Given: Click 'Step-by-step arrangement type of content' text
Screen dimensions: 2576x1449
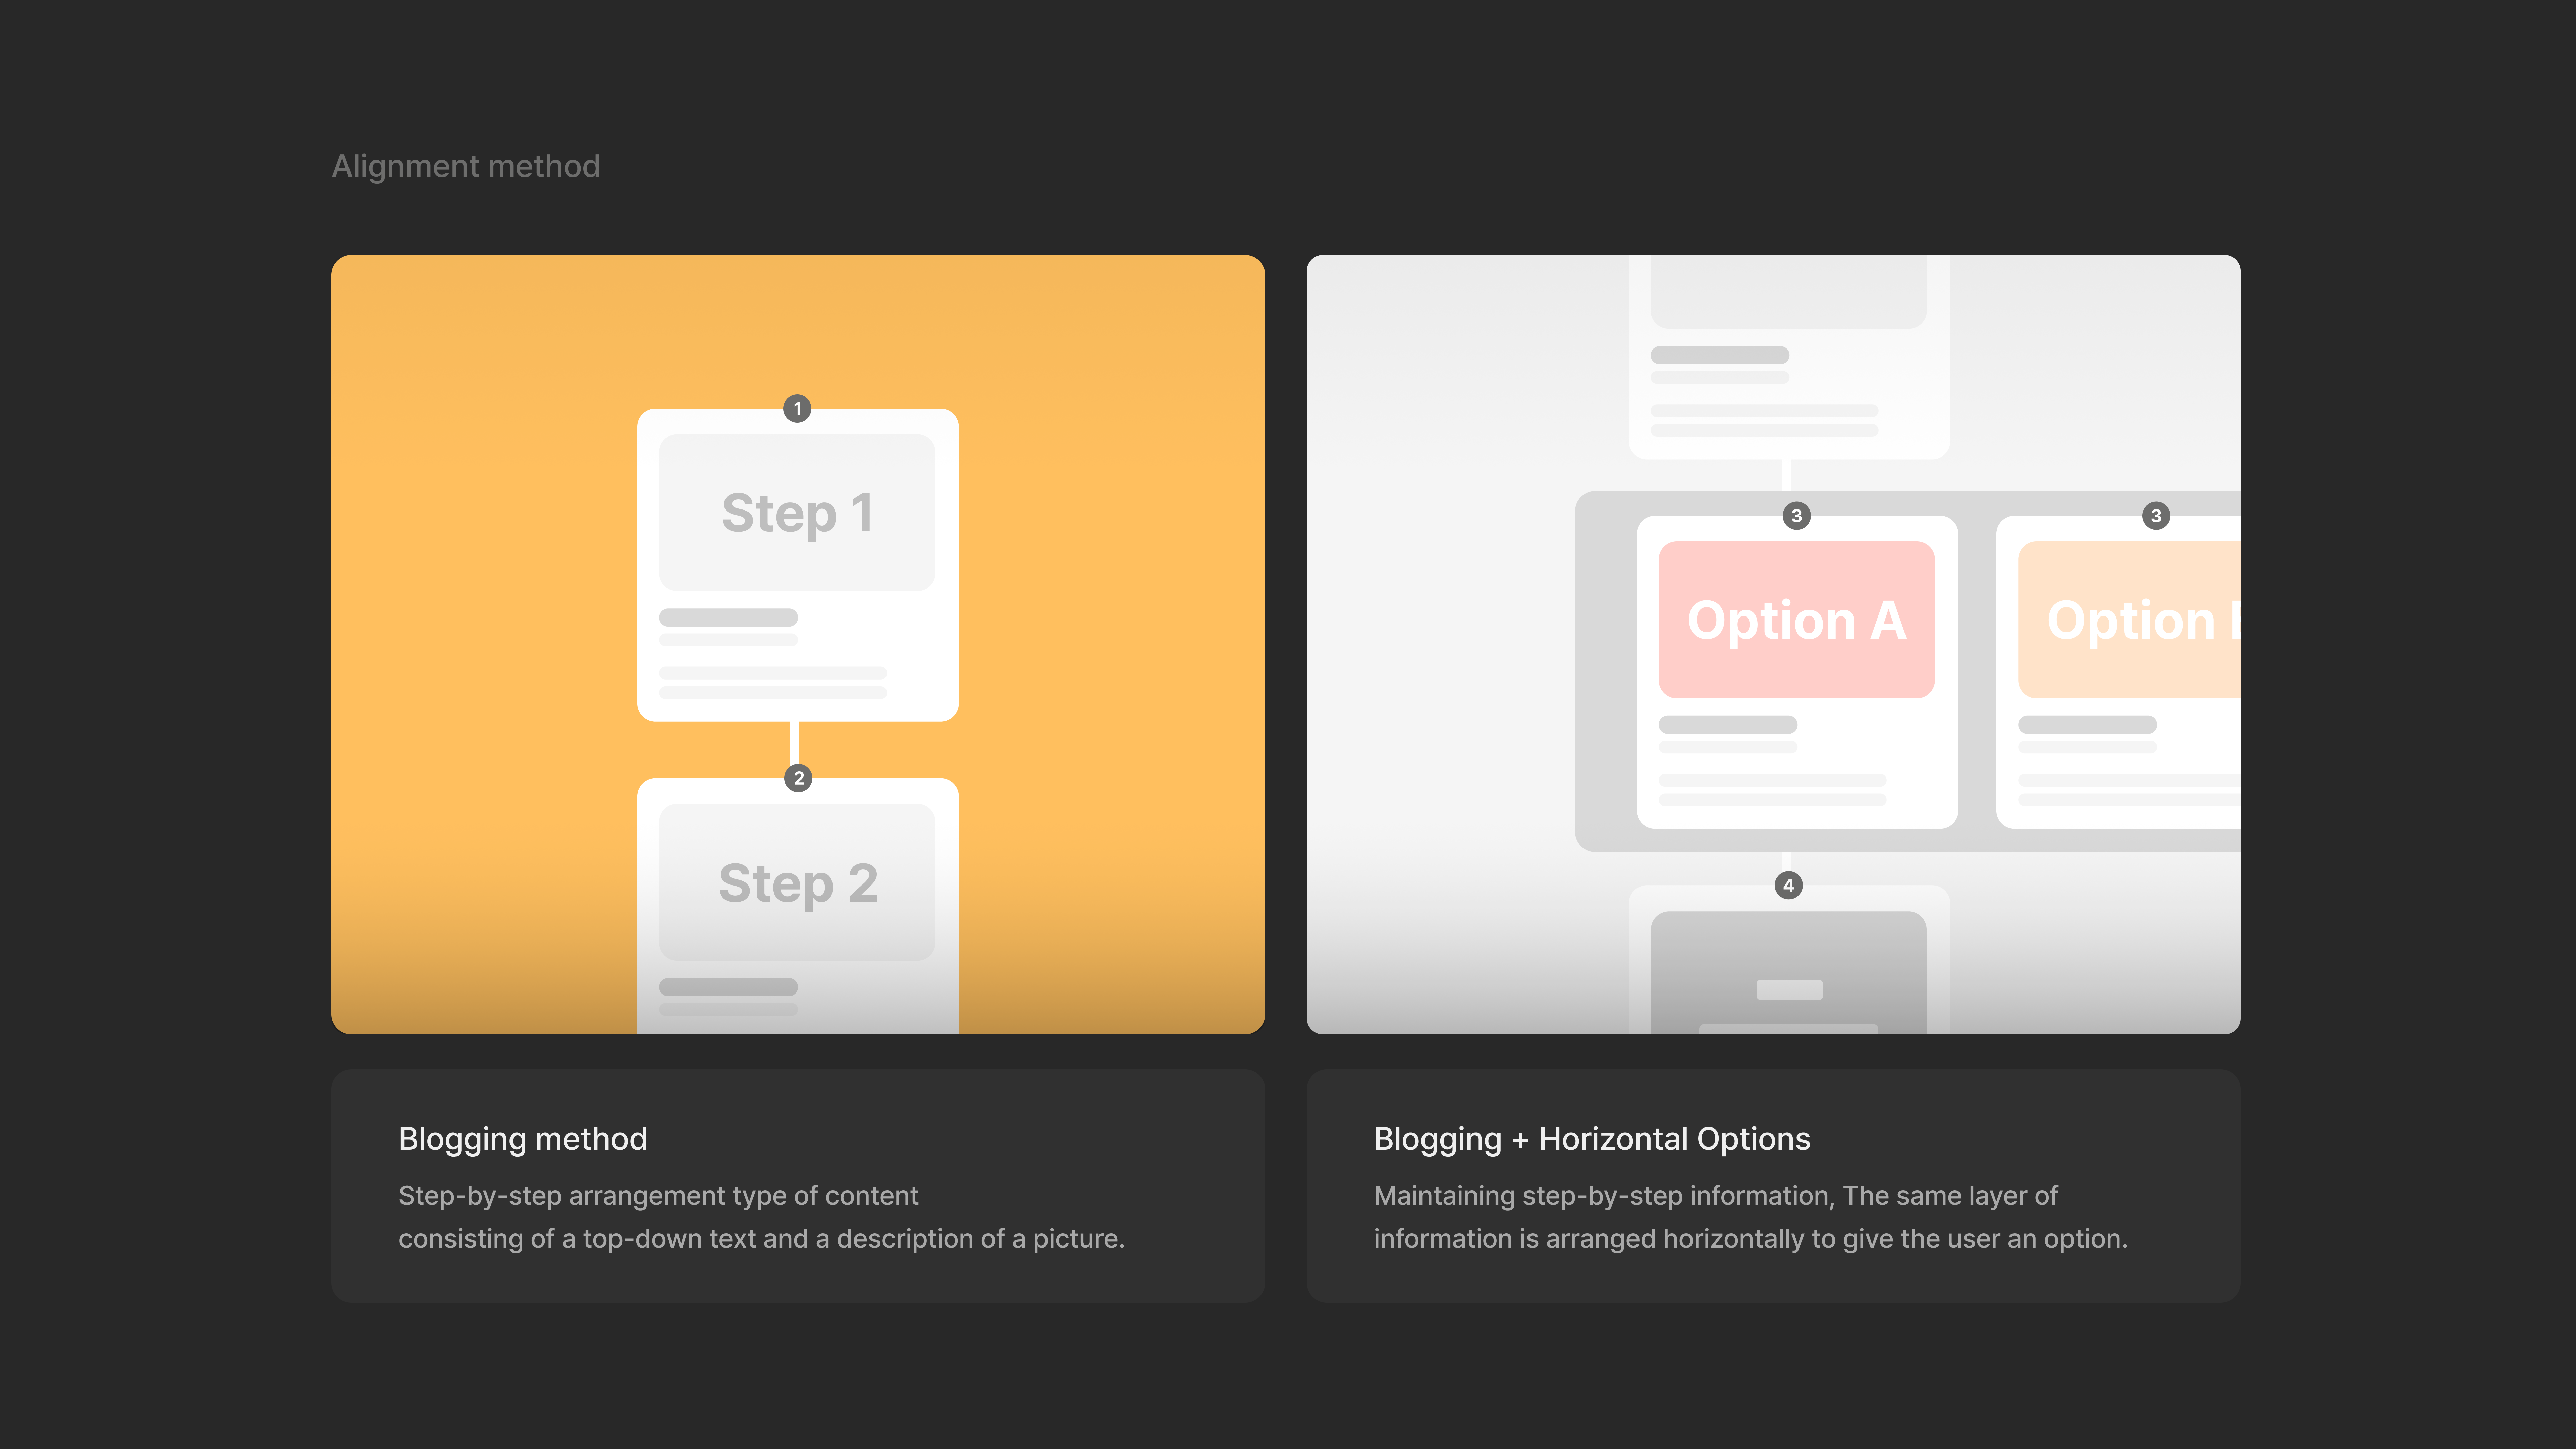Looking at the screenshot, I should 658,1196.
